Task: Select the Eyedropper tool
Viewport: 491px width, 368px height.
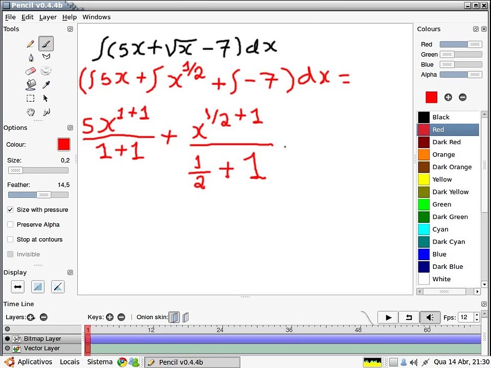Action: coord(46,85)
